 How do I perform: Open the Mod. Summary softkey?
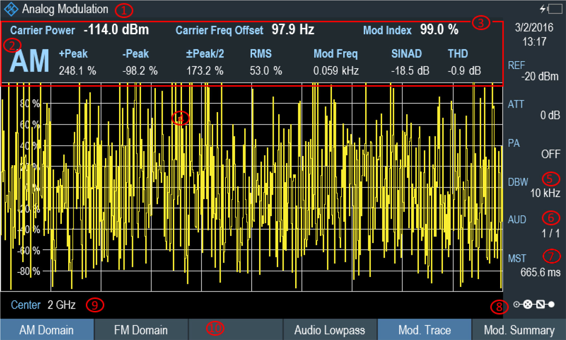click(x=519, y=330)
